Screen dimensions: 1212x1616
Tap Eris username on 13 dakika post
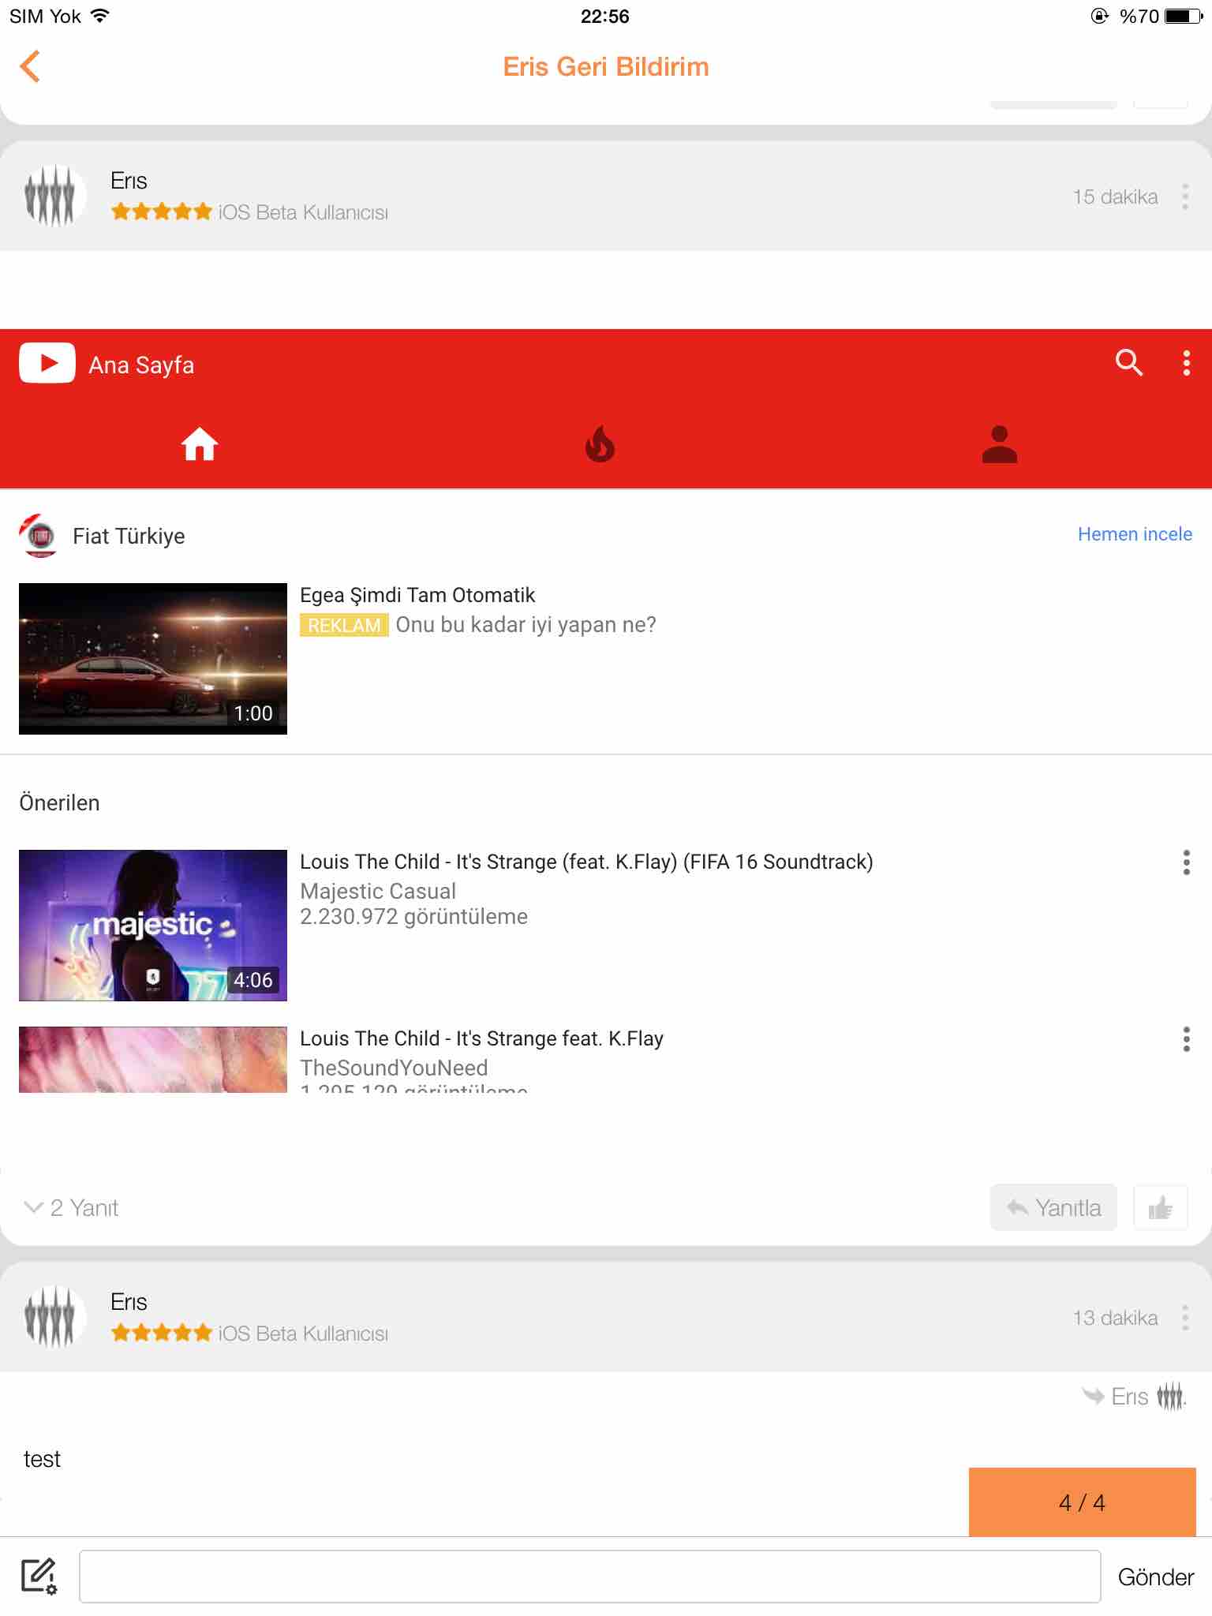coord(129,1302)
